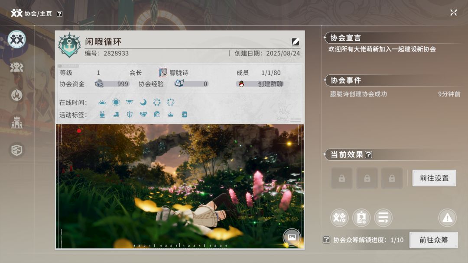Toggle the first dotted-circle online-time icon
468x263 pixels.
pos(157,103)
